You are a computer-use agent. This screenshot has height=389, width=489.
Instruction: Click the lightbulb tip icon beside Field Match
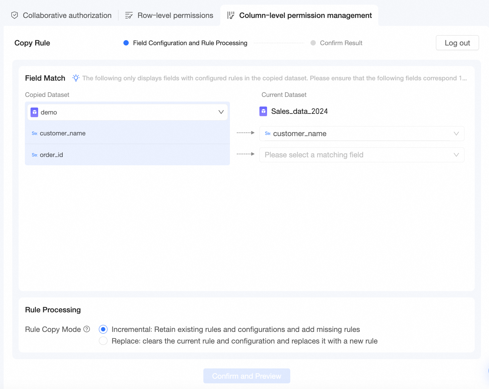click(x=76, y=78)
